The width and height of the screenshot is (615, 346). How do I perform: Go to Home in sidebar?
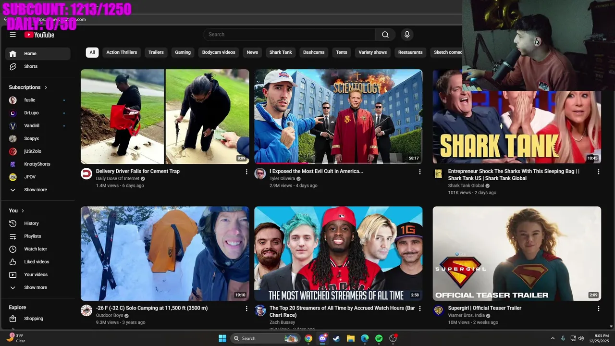pos(38,53)
